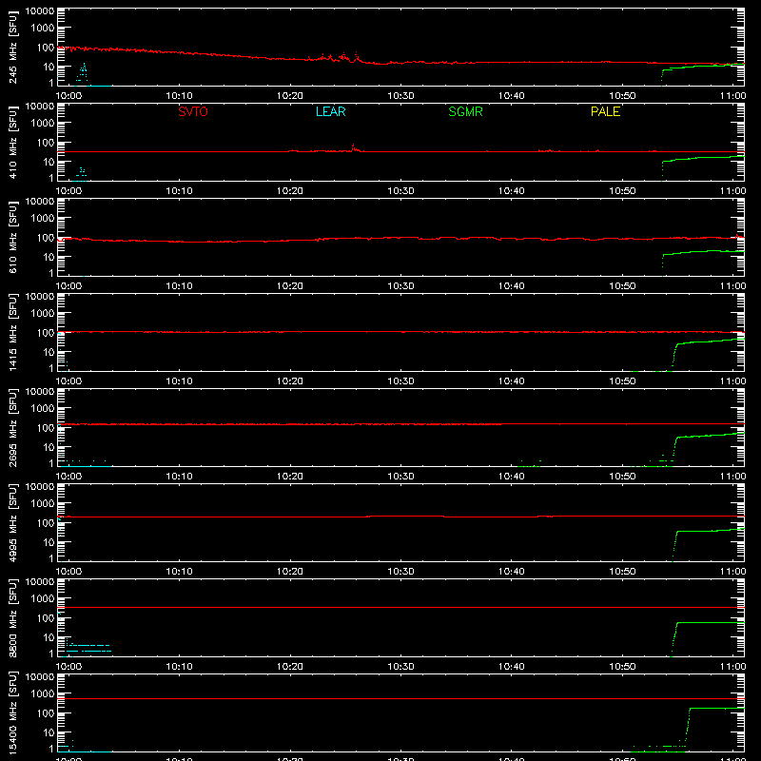Click the 10:10 tick under the 1415 MHz plot

coord(179,381)
